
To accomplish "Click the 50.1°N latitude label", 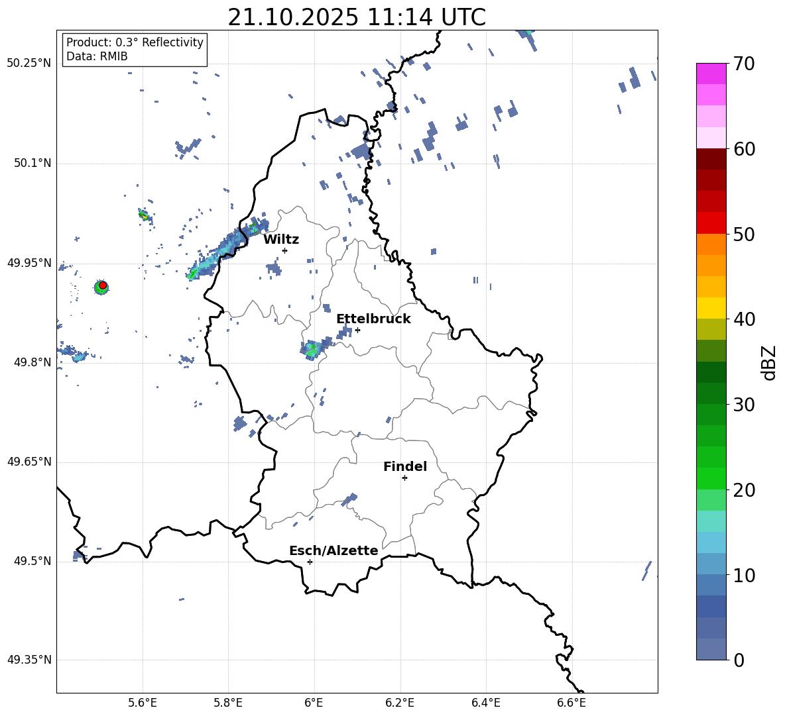I will [x=32, y=163].
